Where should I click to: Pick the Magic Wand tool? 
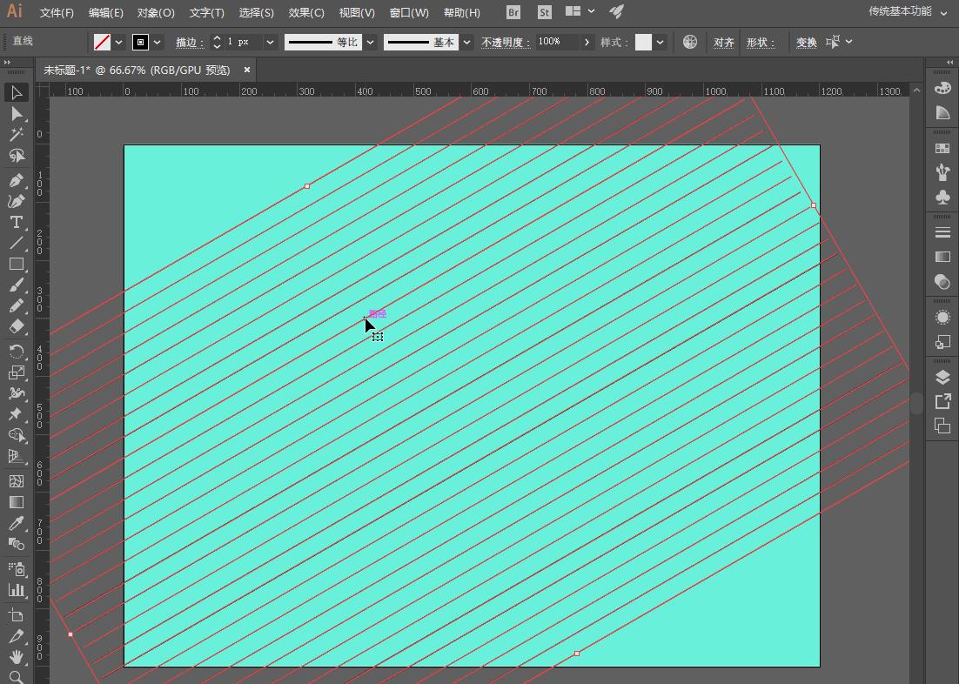pos(16,135)
